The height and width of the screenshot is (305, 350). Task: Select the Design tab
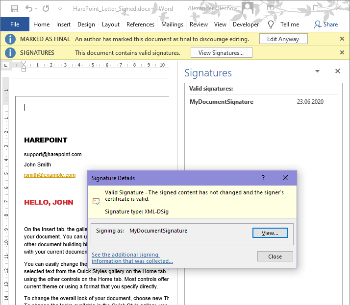(x=86, y=24)
